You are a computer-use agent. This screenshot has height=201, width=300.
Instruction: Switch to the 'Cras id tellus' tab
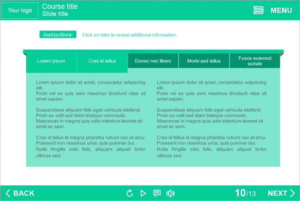click(x=102, y=61)
